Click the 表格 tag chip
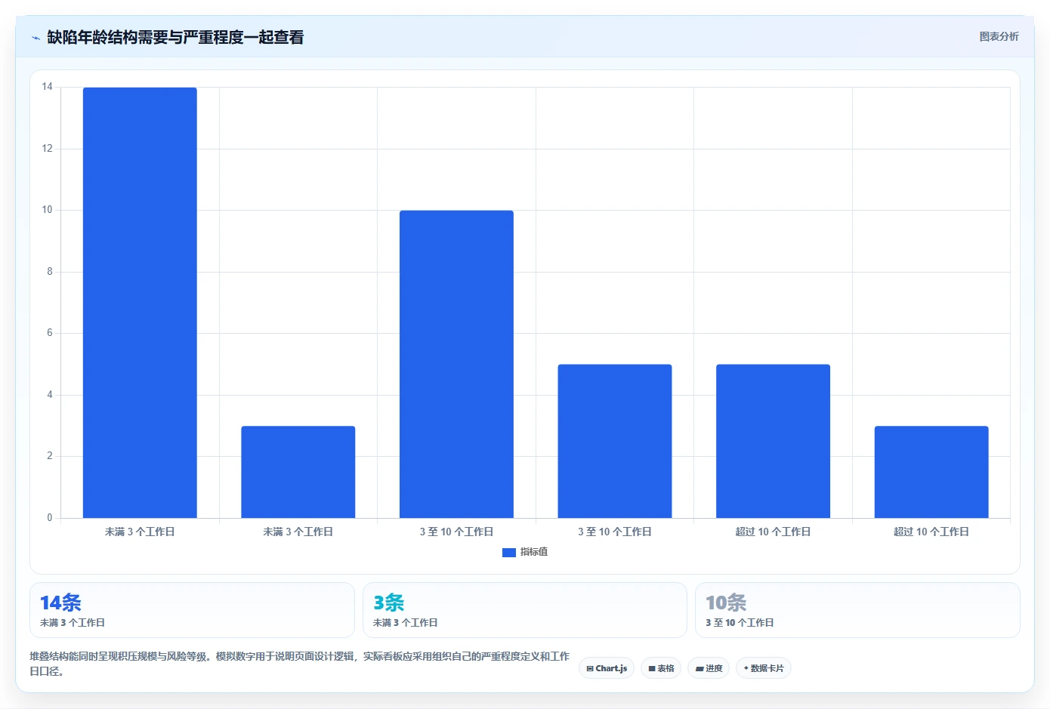 point(661,668)
